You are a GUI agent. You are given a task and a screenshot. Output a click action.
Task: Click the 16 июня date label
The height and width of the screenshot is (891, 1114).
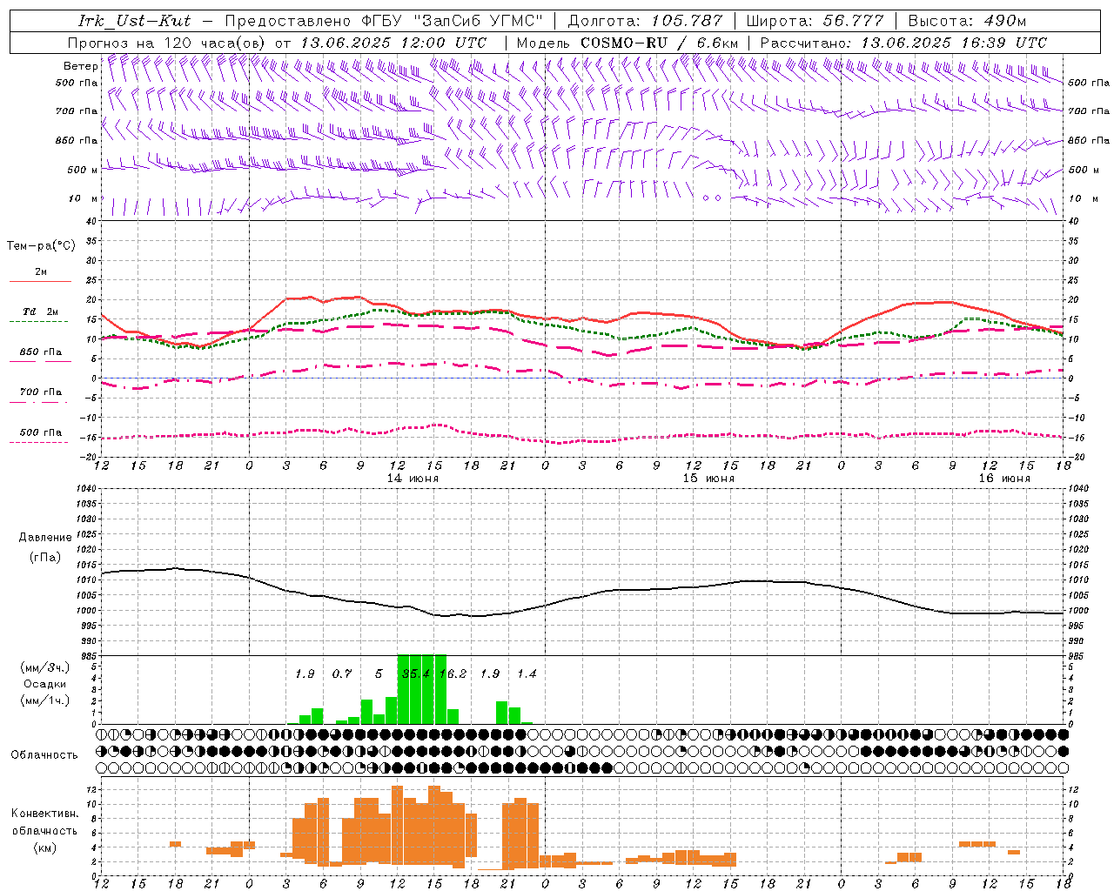pos(1004,479)
